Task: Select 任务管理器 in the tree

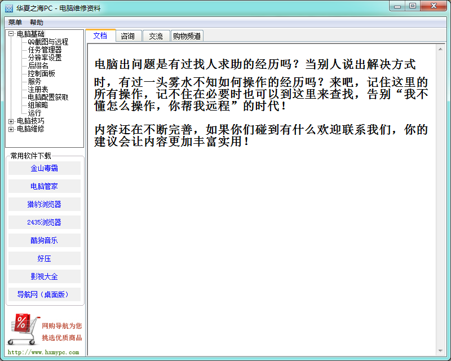Action: tap(45, 50)
